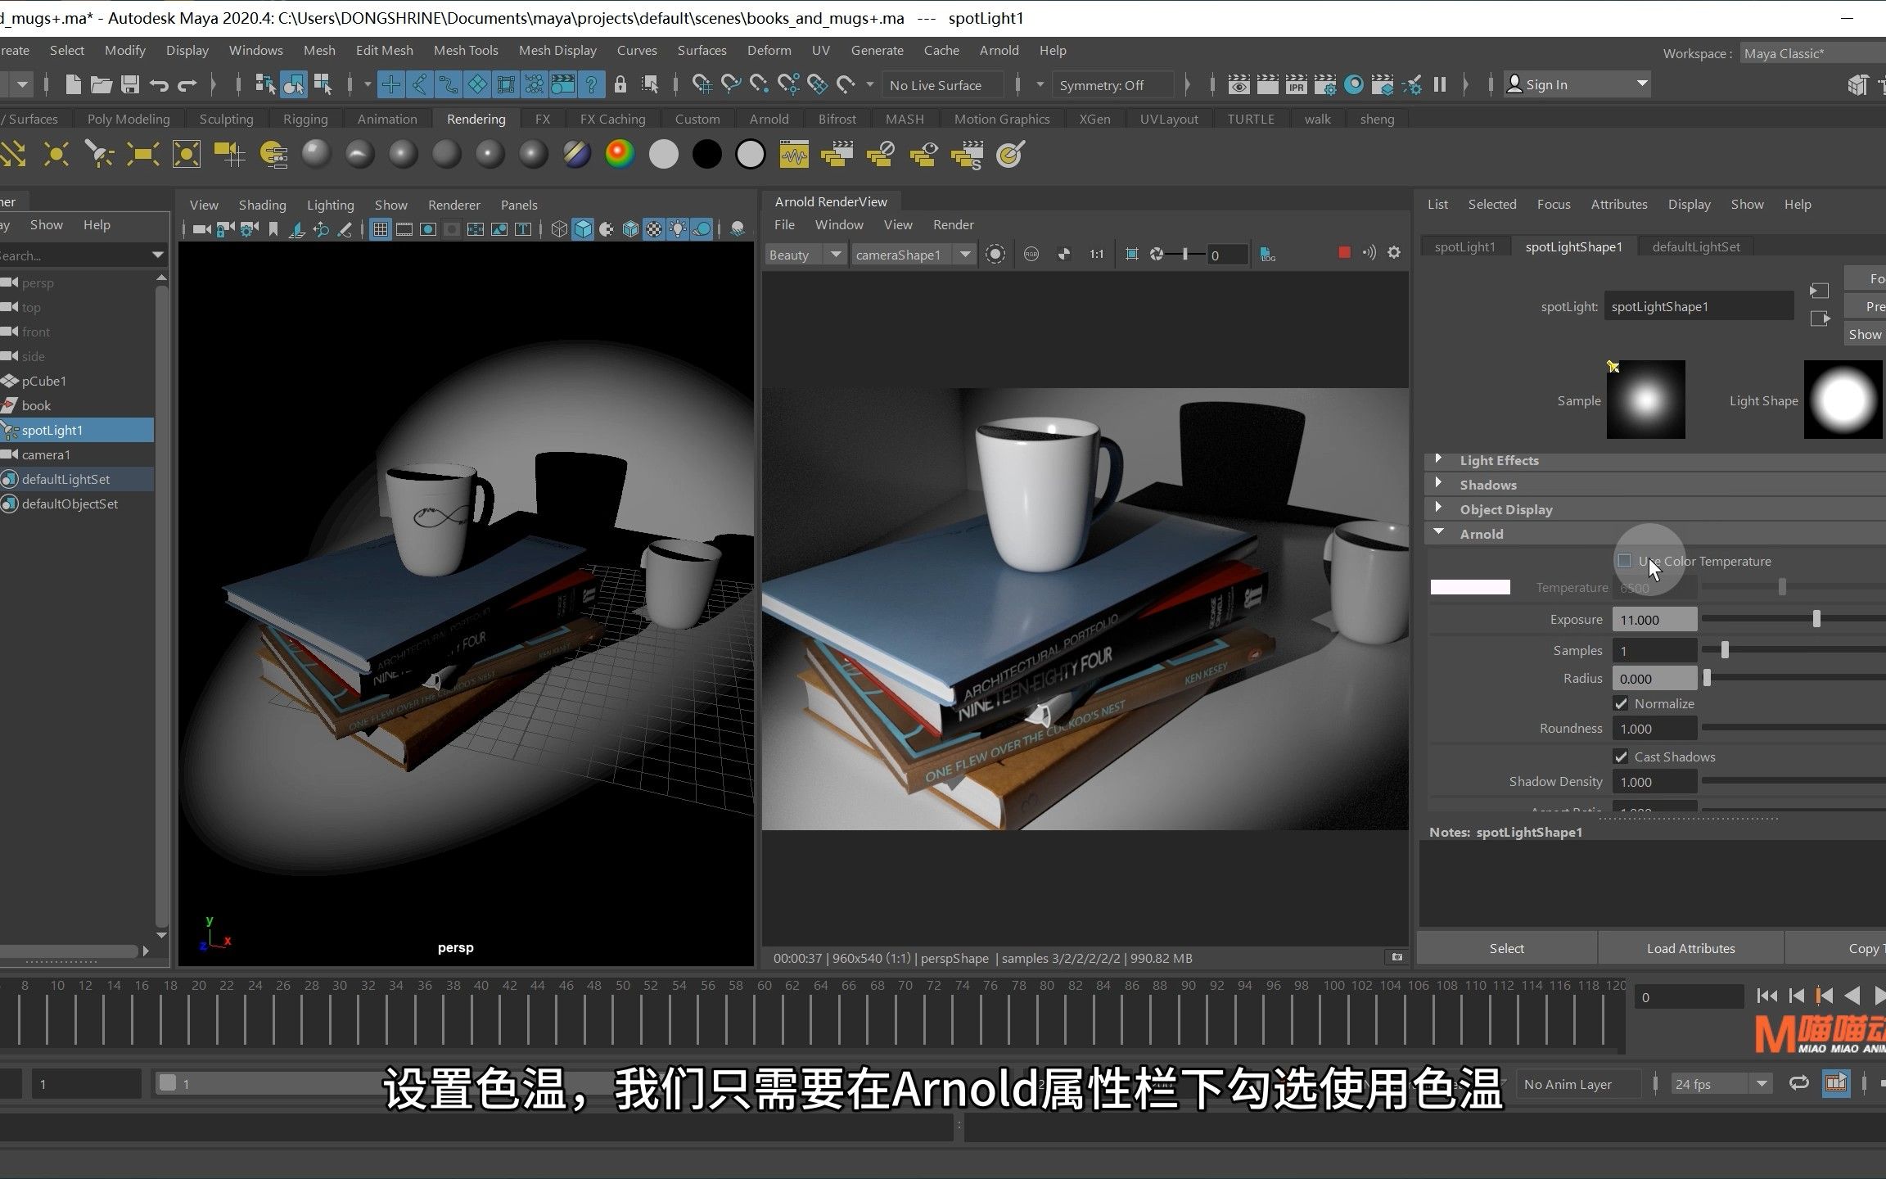Select camera1 in the Outliner
The image size is (1886, 1179).
pos(46,454)
